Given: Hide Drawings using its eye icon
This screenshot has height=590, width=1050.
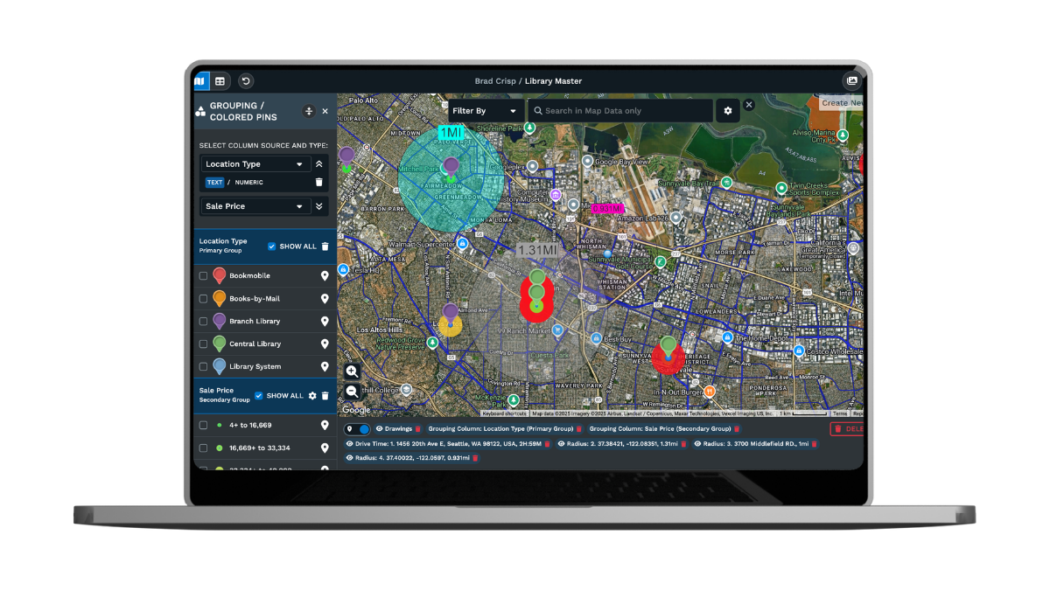Looking at the screenshot, I should (x=379, y=429).
